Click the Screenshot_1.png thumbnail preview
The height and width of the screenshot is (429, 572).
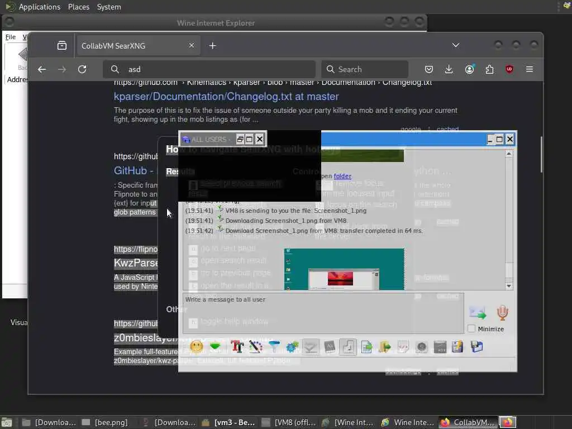(x=344, y=269)
